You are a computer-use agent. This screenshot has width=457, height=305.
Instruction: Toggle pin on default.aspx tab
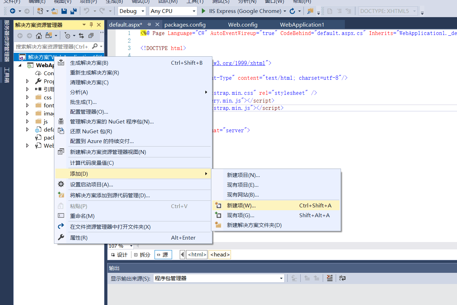click(149, 24)
